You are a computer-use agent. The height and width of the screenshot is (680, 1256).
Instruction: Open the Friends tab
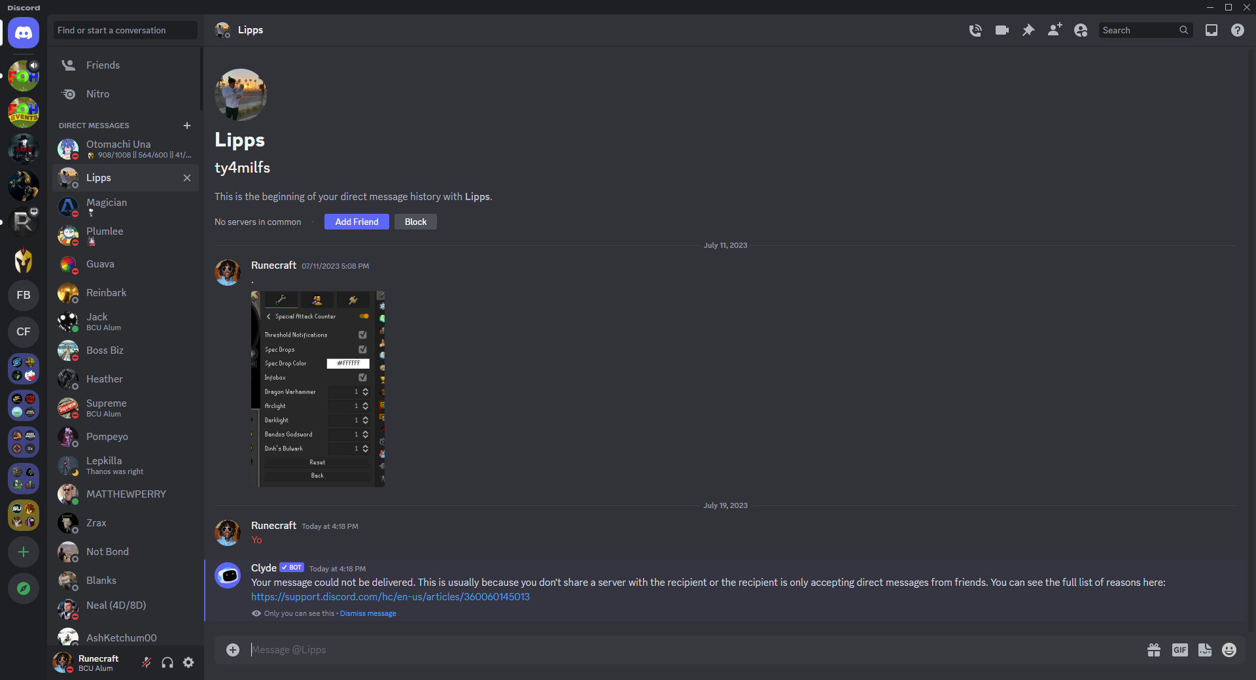(x=126, y=65)
